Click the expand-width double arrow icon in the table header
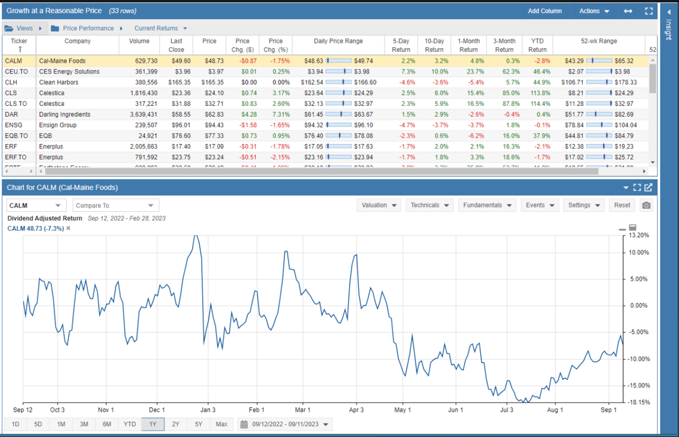 [x=628, y=11]
